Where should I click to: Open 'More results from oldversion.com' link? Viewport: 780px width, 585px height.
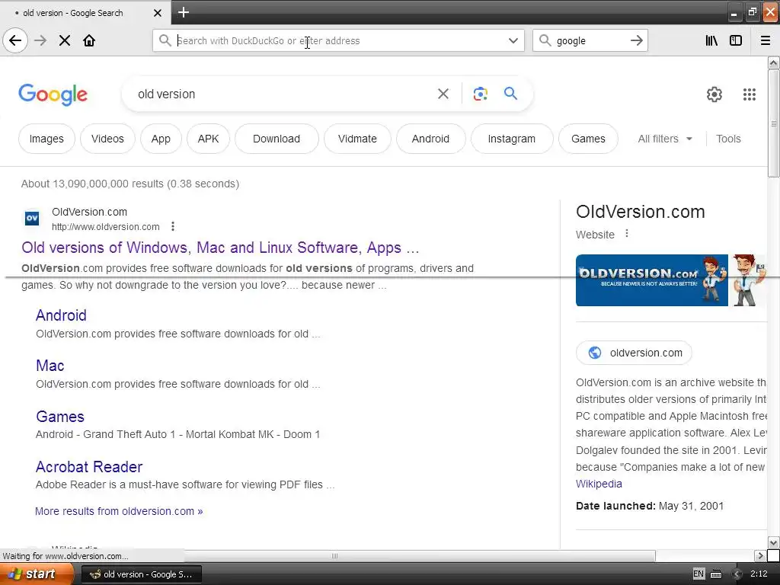[119, 511]
